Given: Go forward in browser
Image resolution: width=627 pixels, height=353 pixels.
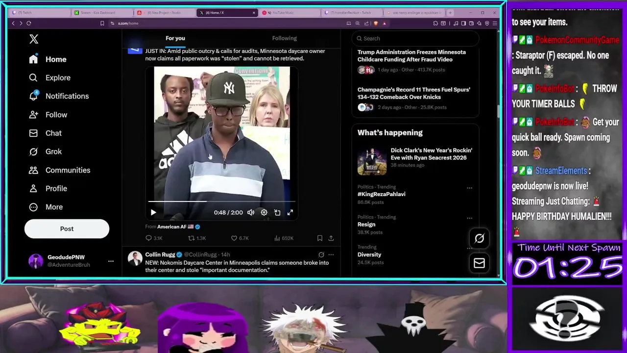Looking at the screenshot, I should point(21,23).
